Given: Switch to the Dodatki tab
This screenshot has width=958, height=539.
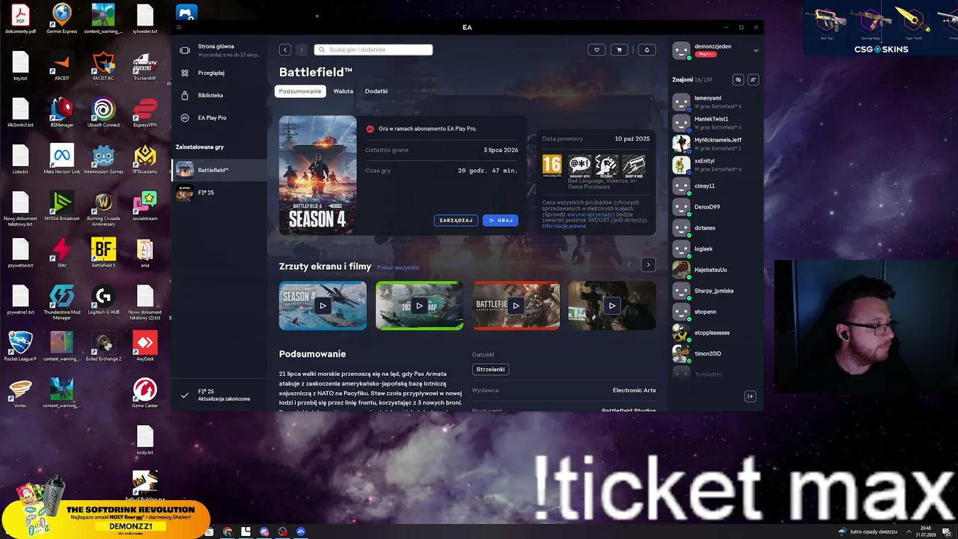Looking at the screenshot, I should pyautogui.click(x=376, y=91).
